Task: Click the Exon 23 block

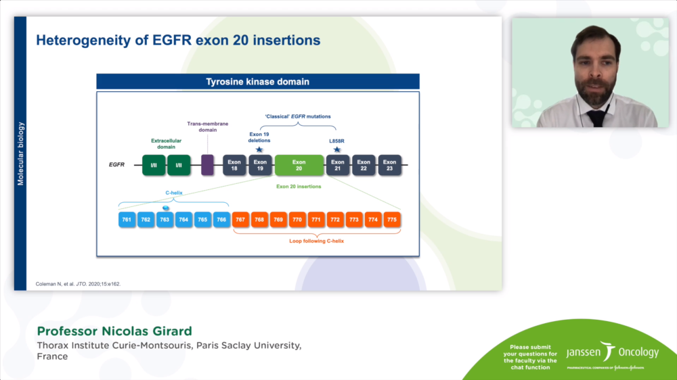Action: pyautogui.click(x=389, y=165)
